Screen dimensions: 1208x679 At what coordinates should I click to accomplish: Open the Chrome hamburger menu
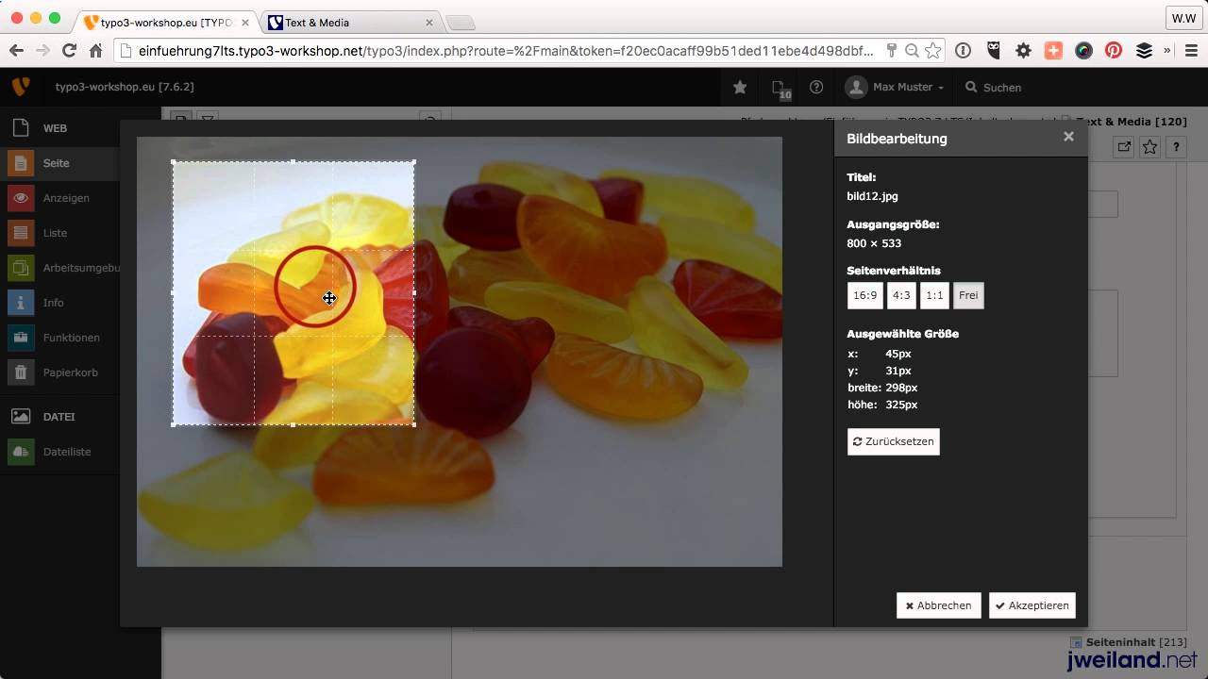(1189, 51)
